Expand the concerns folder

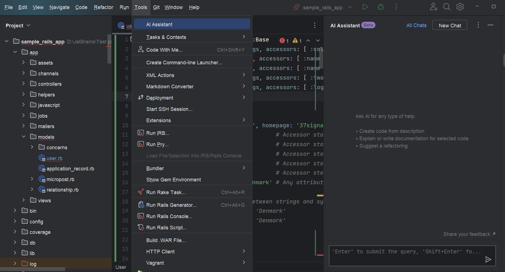pos(32,147)
